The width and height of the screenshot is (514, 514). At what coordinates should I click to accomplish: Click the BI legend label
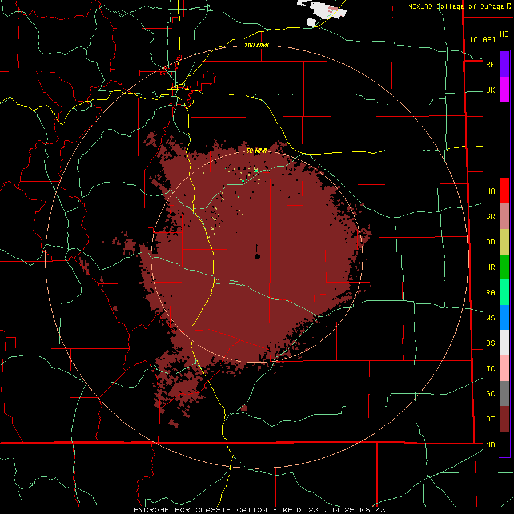pos(490,419)
